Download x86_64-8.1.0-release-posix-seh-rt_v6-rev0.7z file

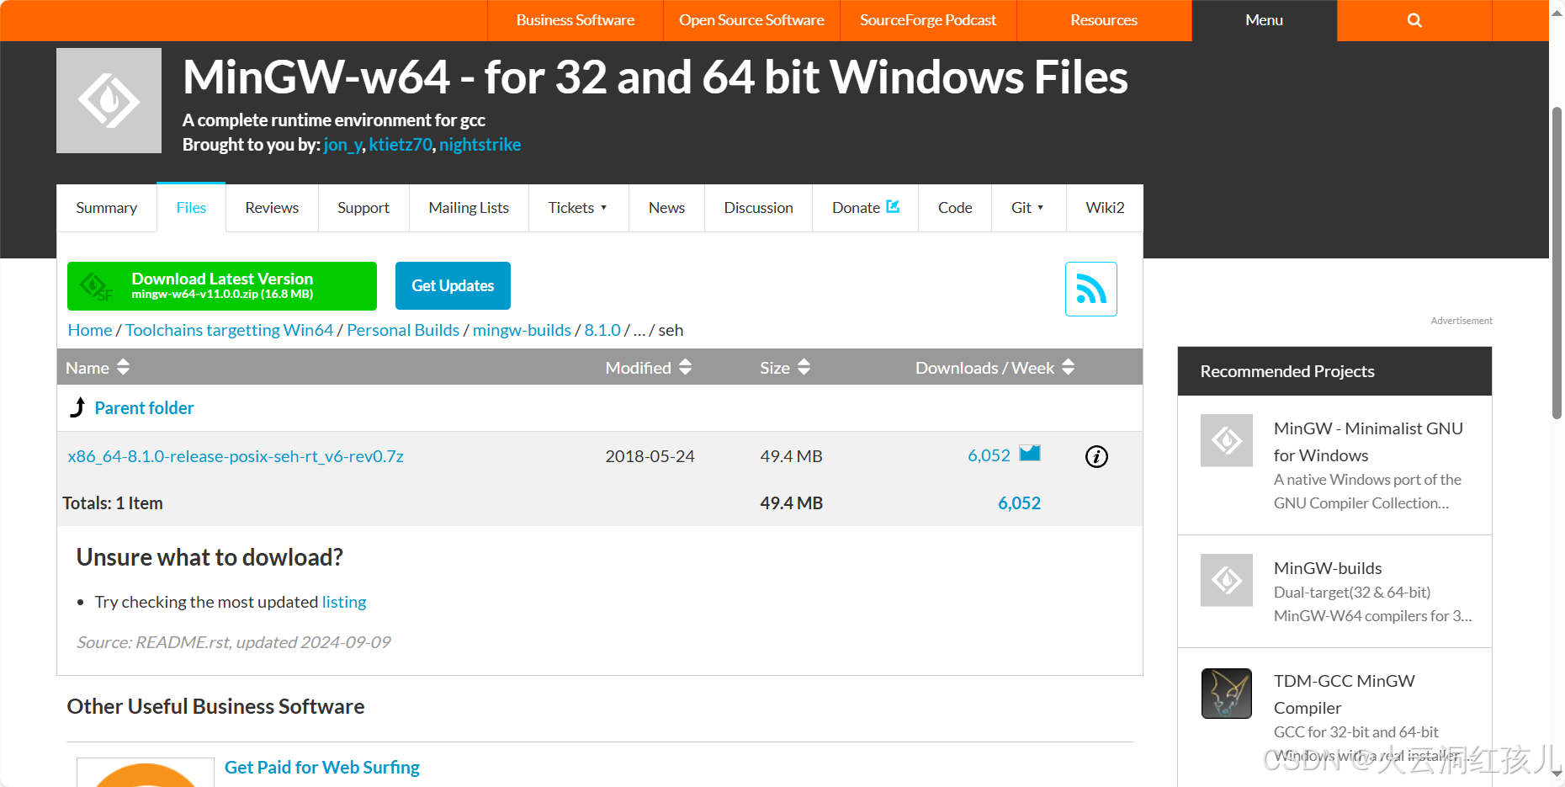tap(236, 456)
